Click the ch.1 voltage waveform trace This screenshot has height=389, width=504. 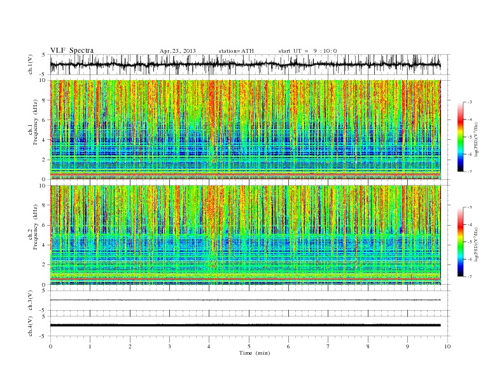[245, 64]
